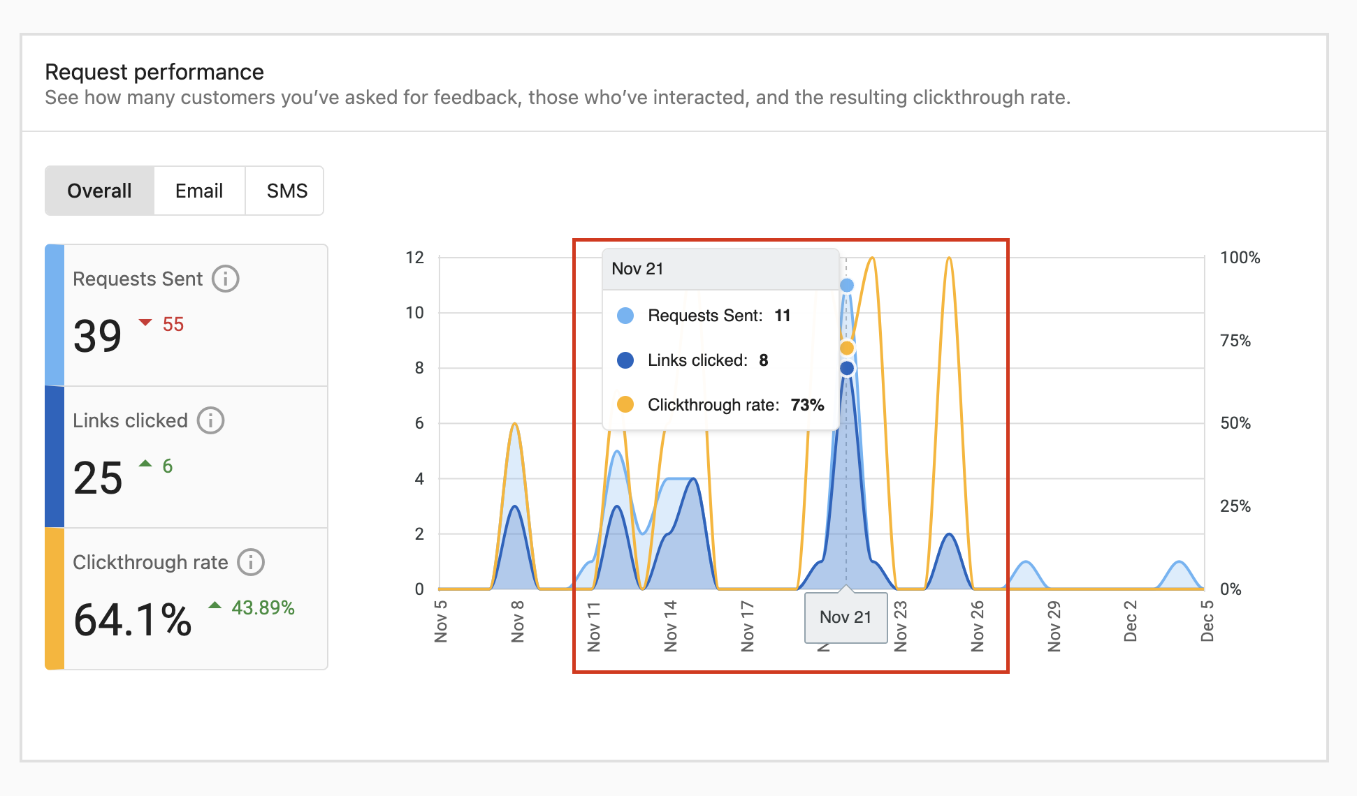Select the Requests Sent metric card value 39
The width and height of the screenshot is (1357, 796).
pos(98,336)
